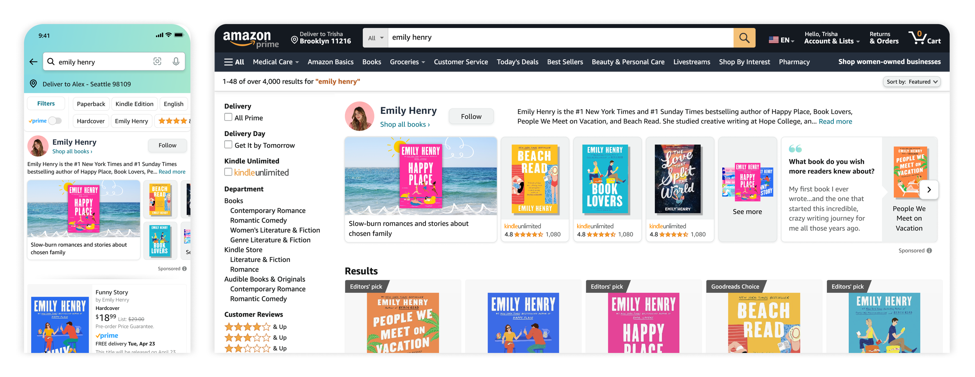Open the hamburger All menu
Viewport: 975px width, 377px height.
pos(234,62)
